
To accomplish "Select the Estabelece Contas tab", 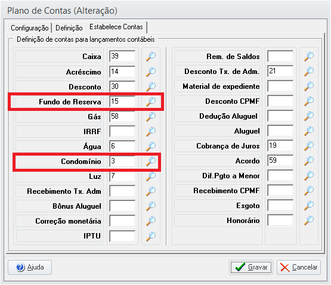I will pos(116,27).
